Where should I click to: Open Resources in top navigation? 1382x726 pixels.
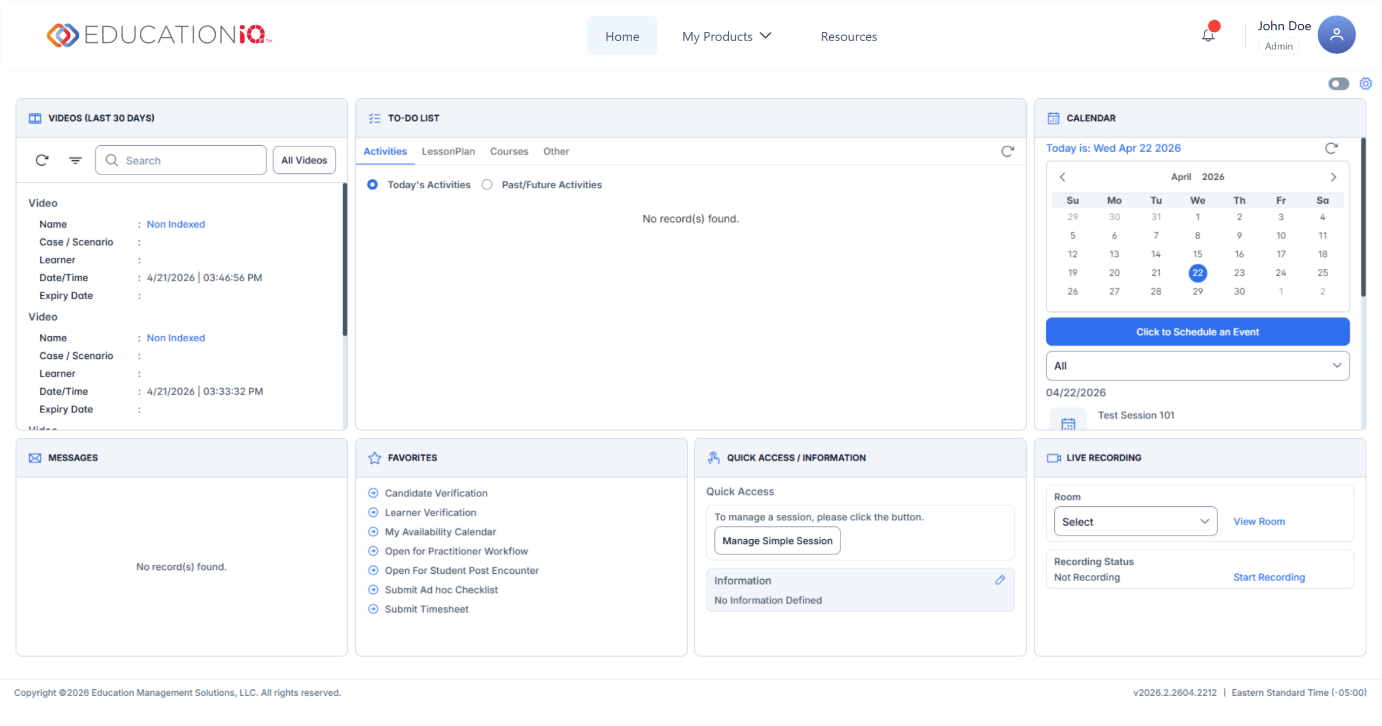tap(849, 36)
